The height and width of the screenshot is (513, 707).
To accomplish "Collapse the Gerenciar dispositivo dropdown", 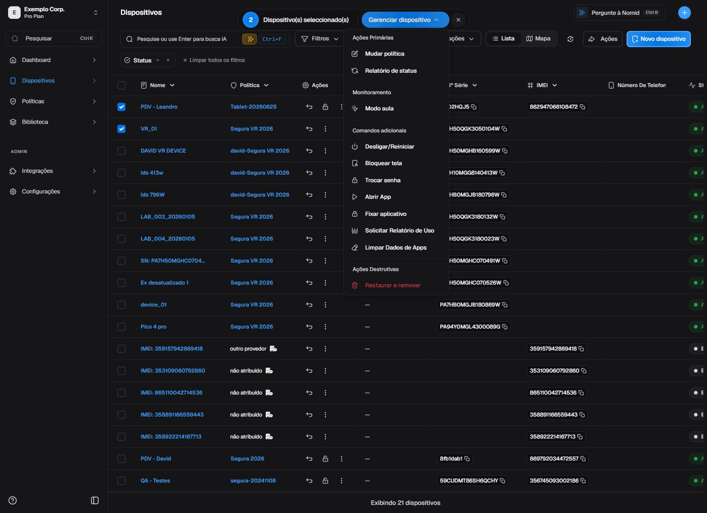I will tap(405, 20).
